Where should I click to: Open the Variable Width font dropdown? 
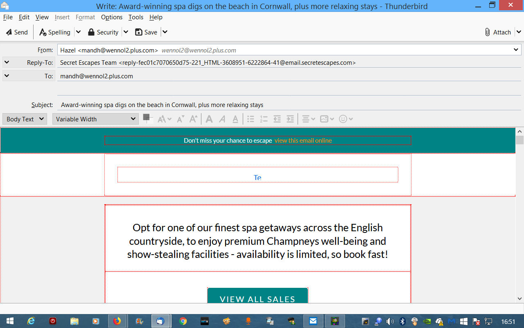[x=95, y=119]
